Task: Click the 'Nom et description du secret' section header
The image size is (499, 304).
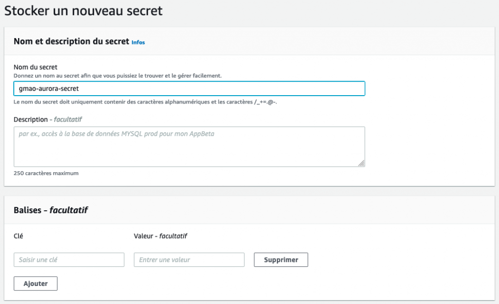Action: coord(71,41)
